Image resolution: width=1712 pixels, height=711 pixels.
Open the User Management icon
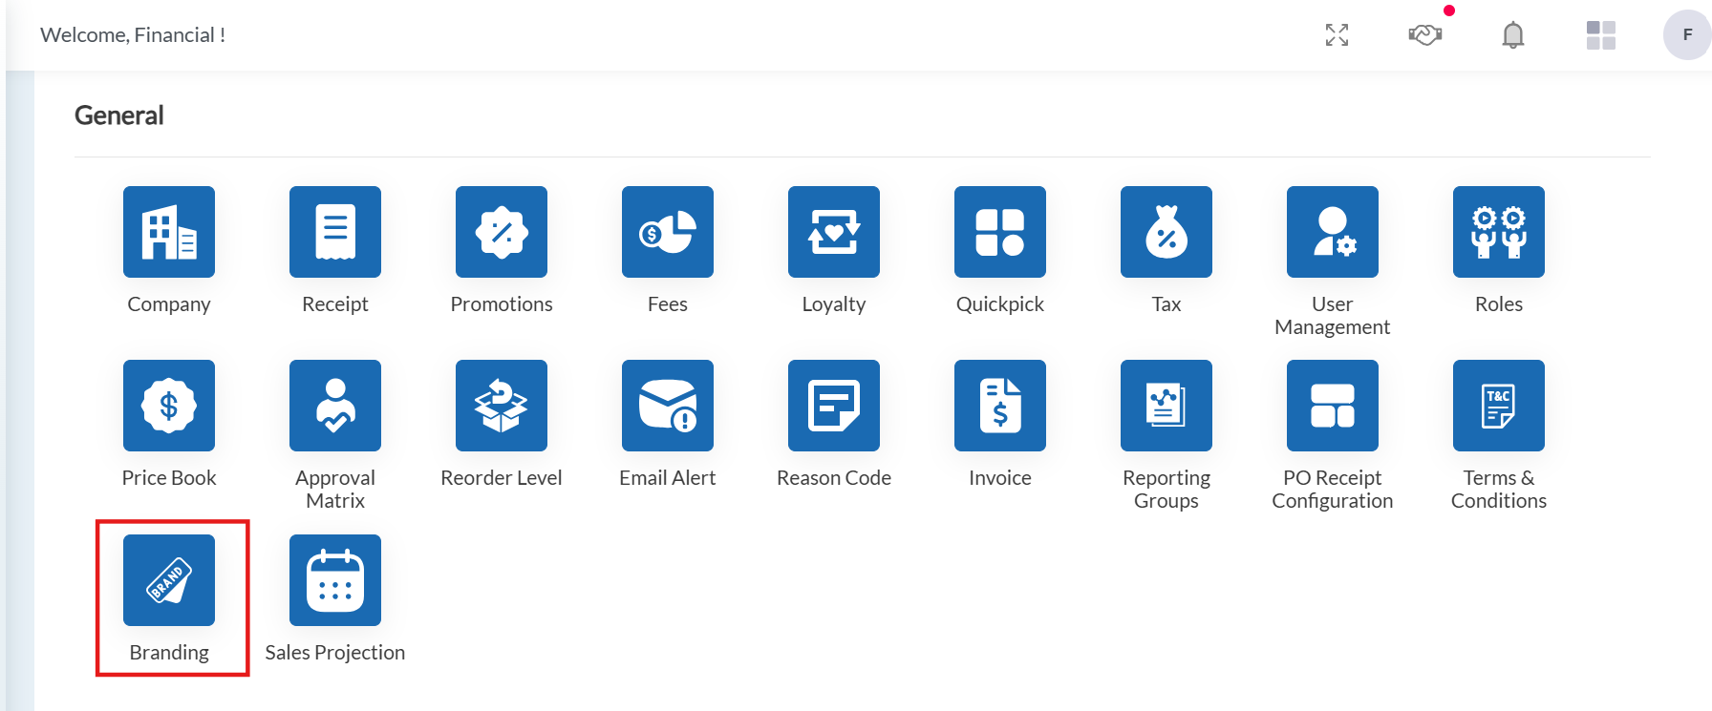tap(1333, 232)
